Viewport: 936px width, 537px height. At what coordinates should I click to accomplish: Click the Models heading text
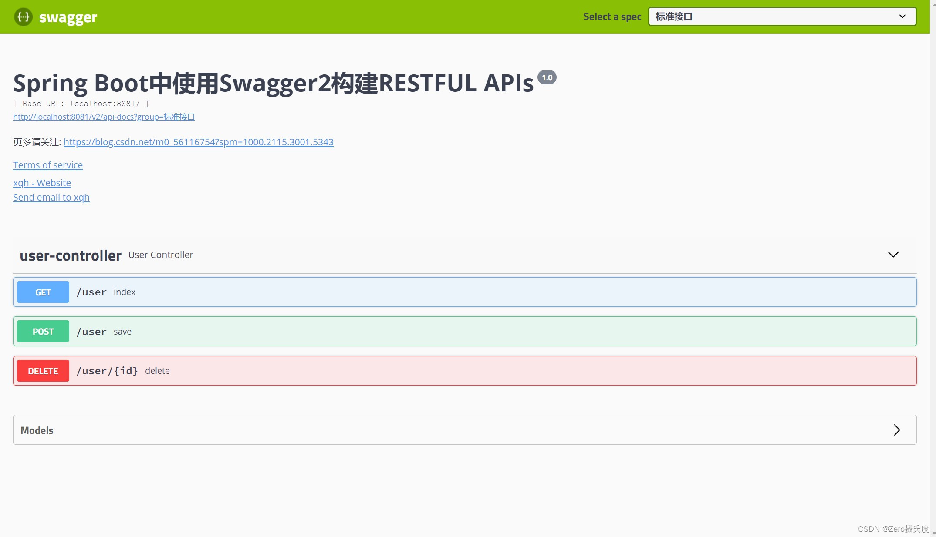click(37, 430)
